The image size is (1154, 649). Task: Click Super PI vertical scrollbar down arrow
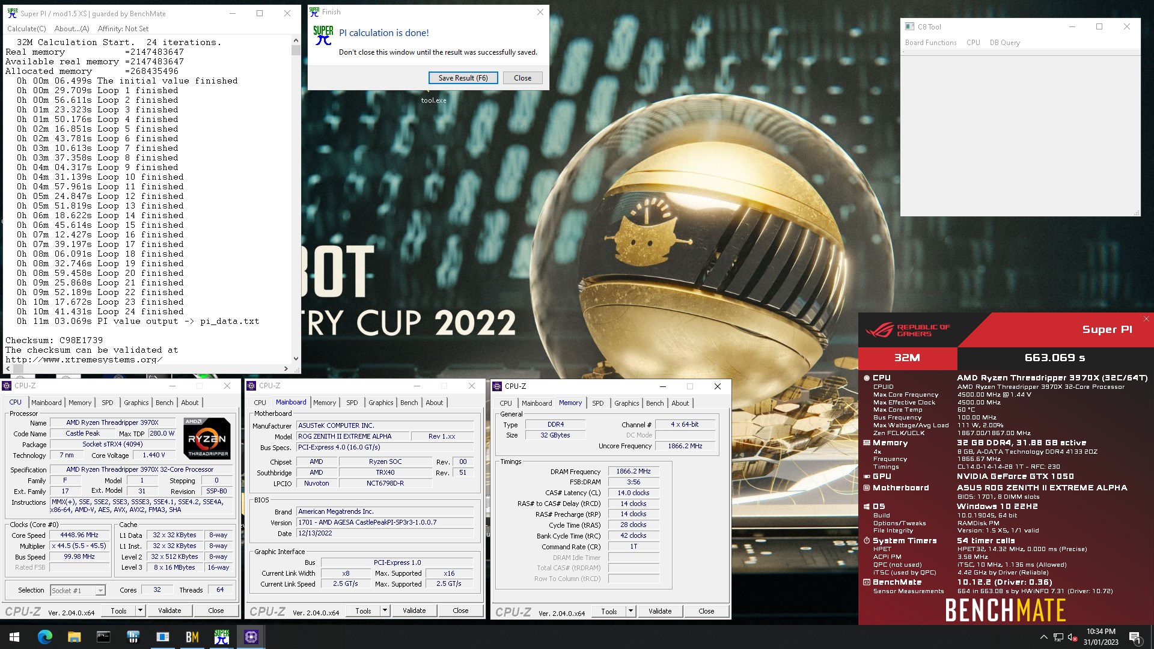[x=296, y=359]
